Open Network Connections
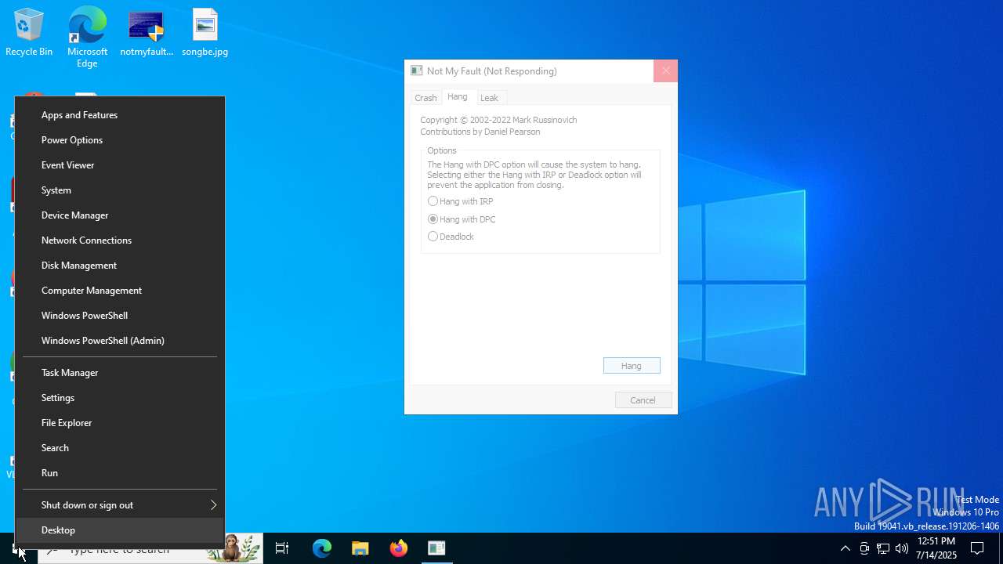This screenshot has width=1003, height=564. click(120, 240)
